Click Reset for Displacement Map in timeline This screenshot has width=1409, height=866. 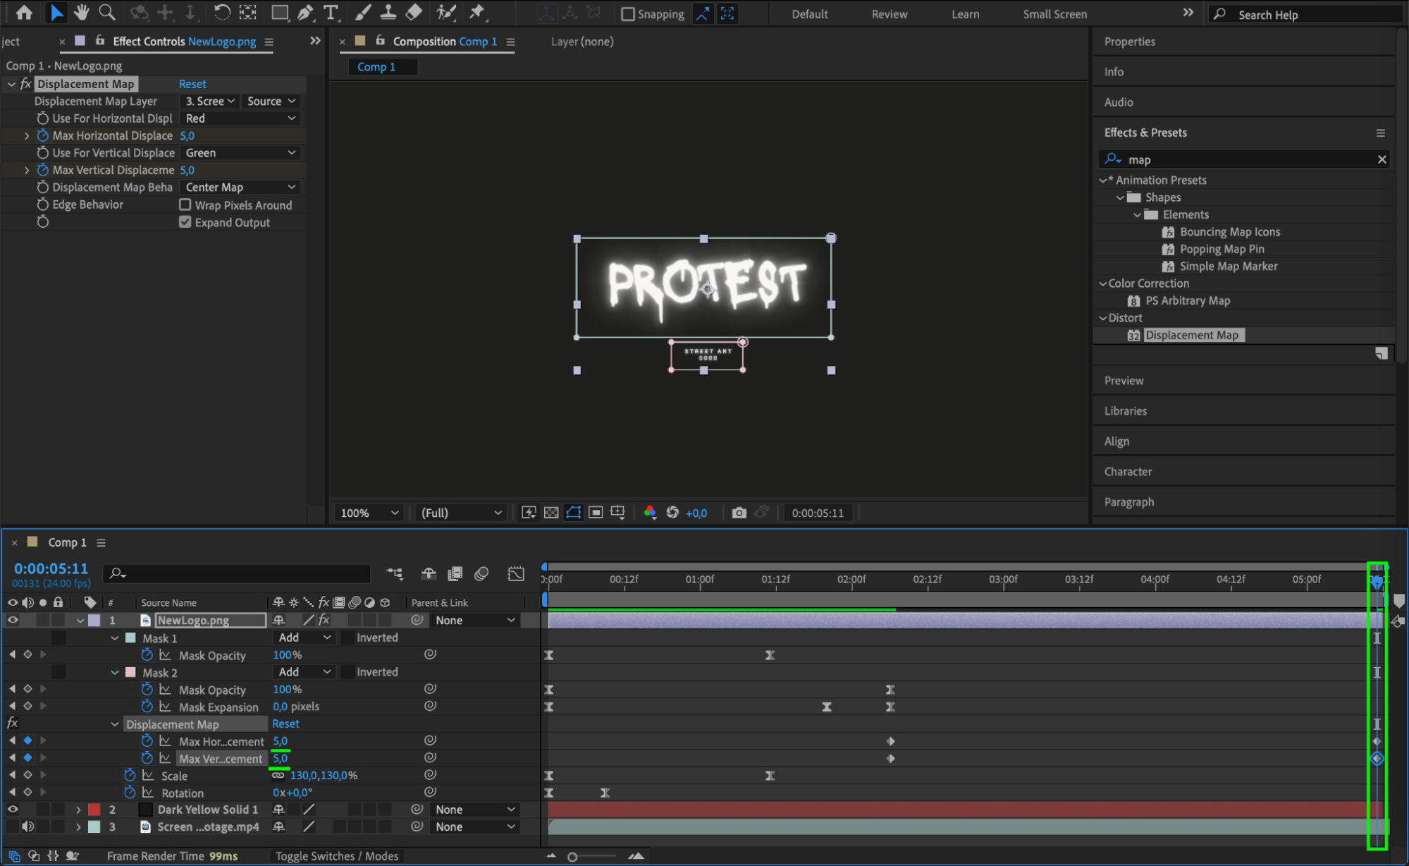coord(285,724)
